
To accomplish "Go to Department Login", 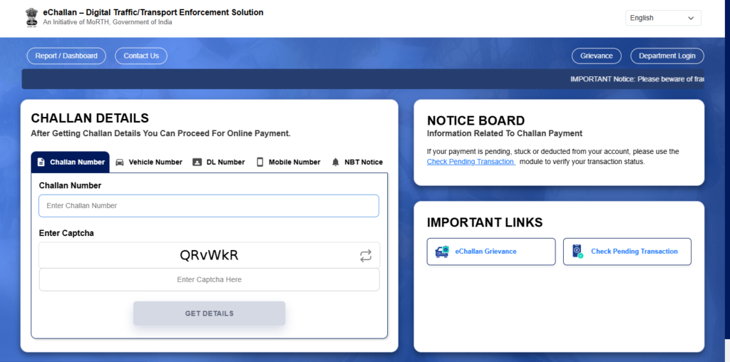I will coord(667,56).
